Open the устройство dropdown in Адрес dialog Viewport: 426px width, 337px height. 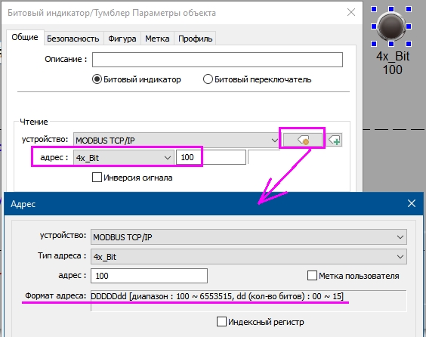pos(248,237)
